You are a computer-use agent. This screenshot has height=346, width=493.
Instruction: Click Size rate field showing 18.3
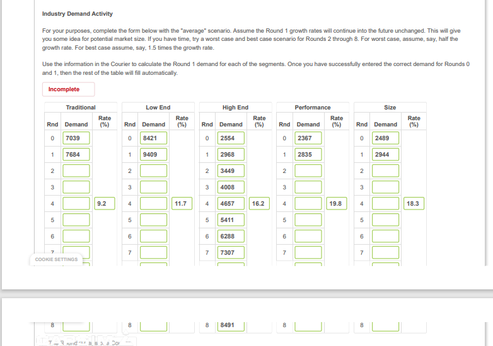click(414, 203)
